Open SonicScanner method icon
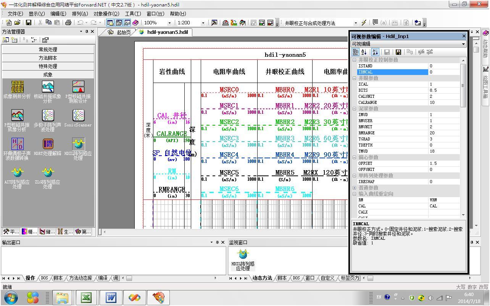 pos(78,118)
